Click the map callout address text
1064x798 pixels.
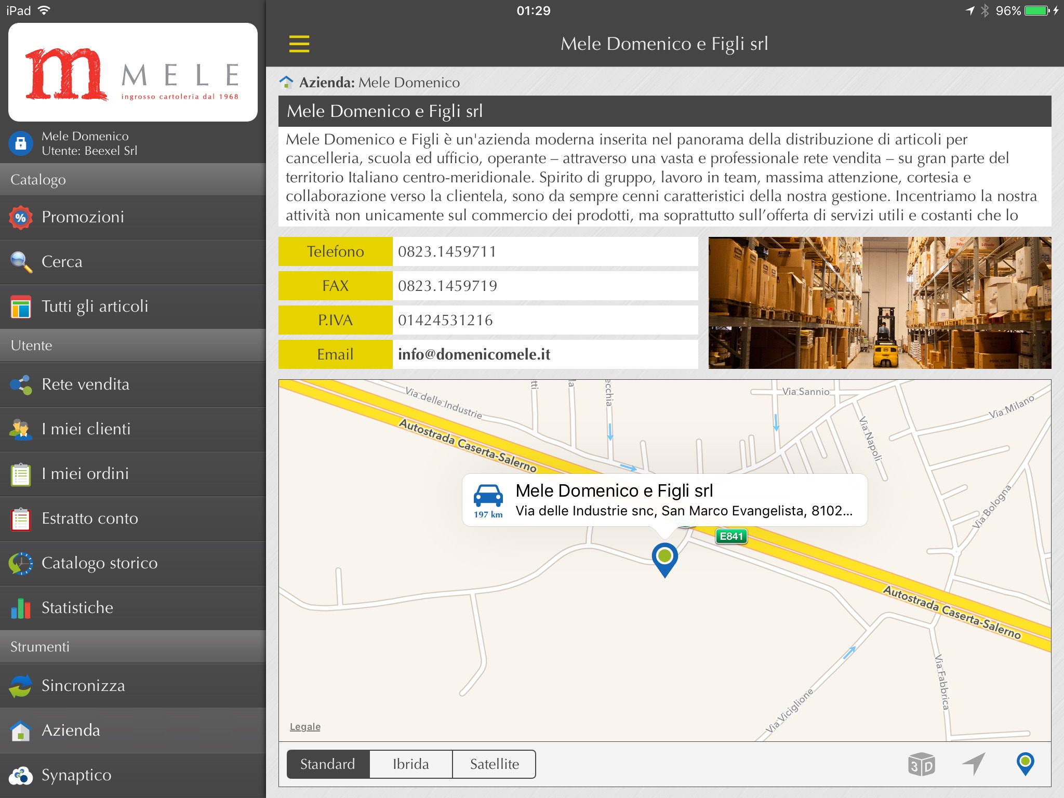point(684,511)
